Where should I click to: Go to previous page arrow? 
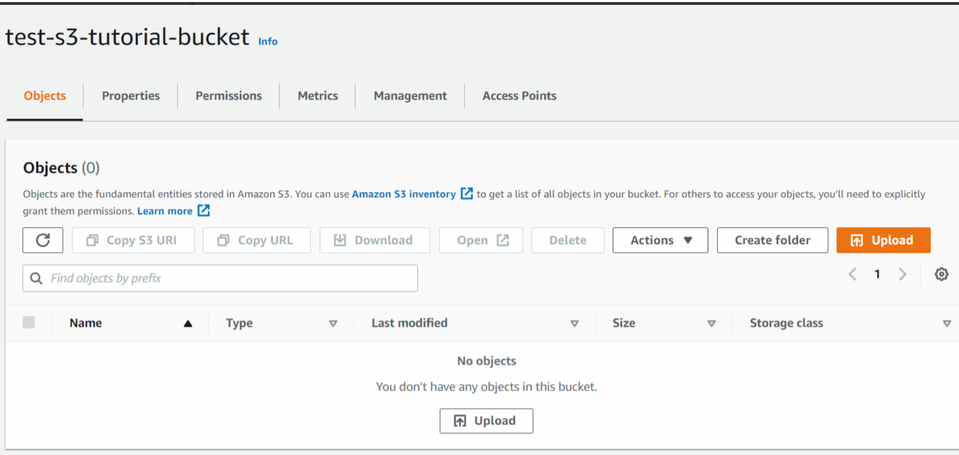click(853, 274)
